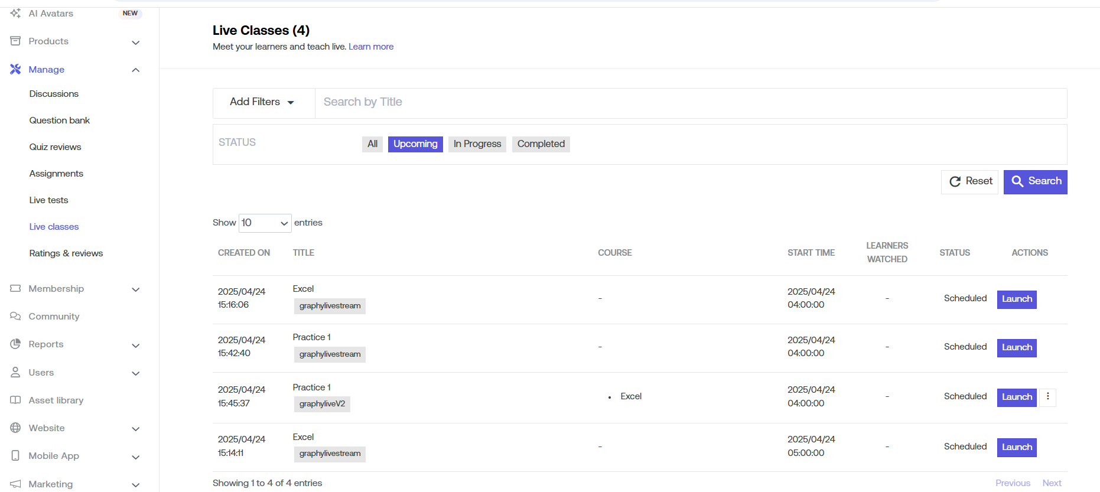Open the Add Filters dropdown
Image resolution: width=1100 pixels, height=492 pixels.
tap(262, 102)
